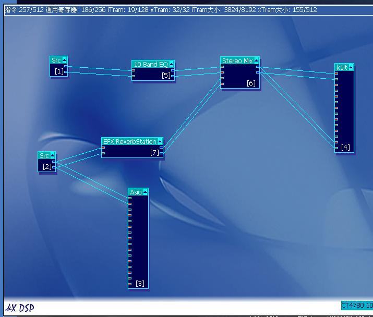This screenshot has width=373, height=317.
Task: Click first input pin of k1lt
Action: click(x=336, y=74)
